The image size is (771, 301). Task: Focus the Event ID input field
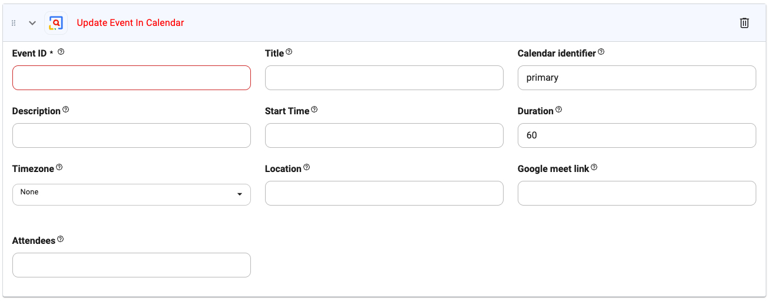(x=131, y=78)
